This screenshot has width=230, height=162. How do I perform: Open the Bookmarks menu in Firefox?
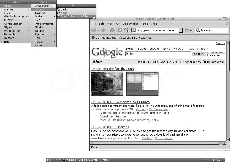(130, 24)
